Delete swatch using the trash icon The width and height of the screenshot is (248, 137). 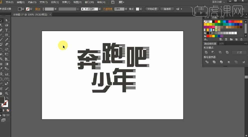(241, 39)
